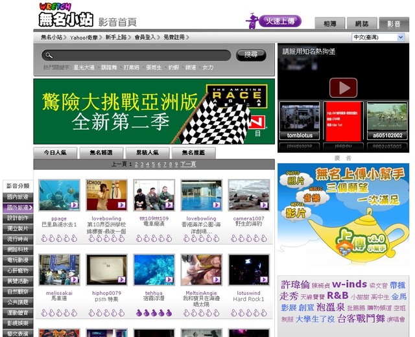The height and width of the screenshot is (337, 415).
Task: Focus the video search input field
Action: tap(136, 55)
